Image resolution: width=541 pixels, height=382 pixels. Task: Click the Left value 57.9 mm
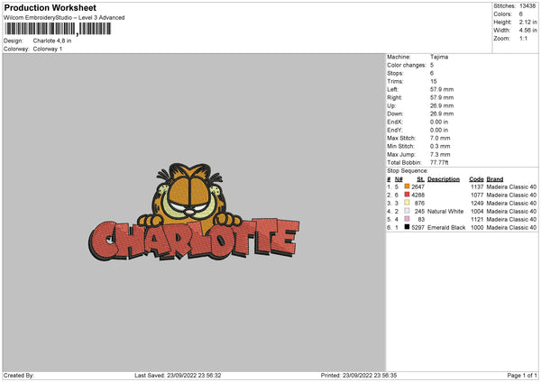(442, 89)
